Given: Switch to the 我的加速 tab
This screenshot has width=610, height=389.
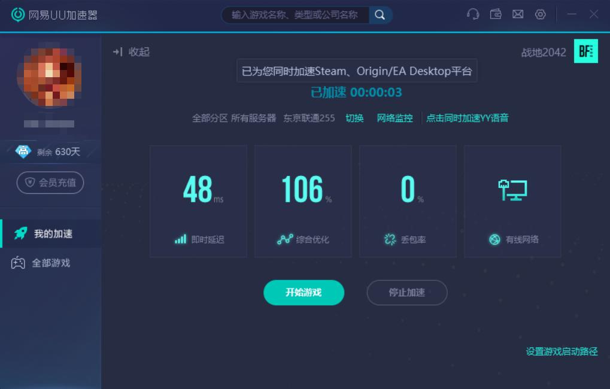Looking at the screenshot, I should [51, 235].
